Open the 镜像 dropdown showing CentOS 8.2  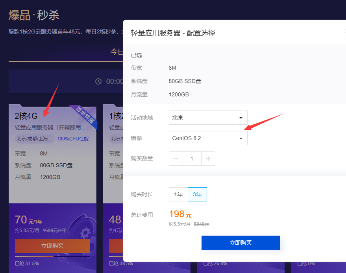coord(208,138)
